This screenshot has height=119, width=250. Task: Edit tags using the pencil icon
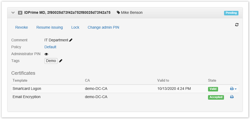(x=61, y=61)
